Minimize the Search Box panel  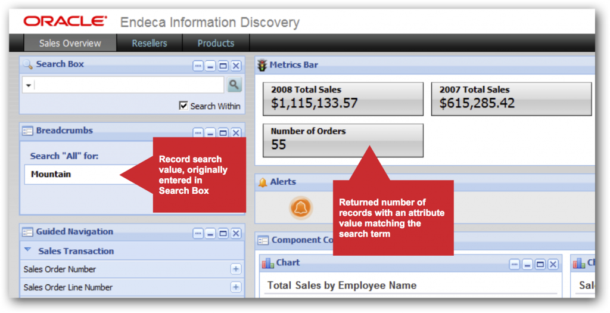(x=210, y=66)
